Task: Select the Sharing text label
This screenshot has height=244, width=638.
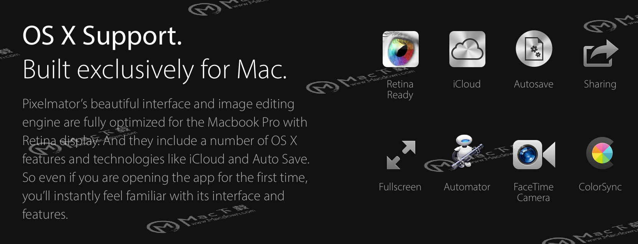Action: coord(600,84)
